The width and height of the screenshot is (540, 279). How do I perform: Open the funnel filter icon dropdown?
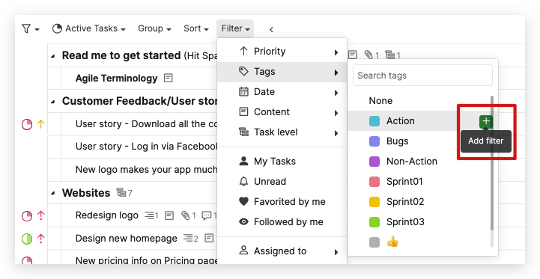point(30,28)
